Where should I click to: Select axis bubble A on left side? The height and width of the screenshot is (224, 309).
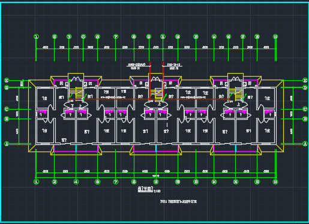click(x=7, y=144)
